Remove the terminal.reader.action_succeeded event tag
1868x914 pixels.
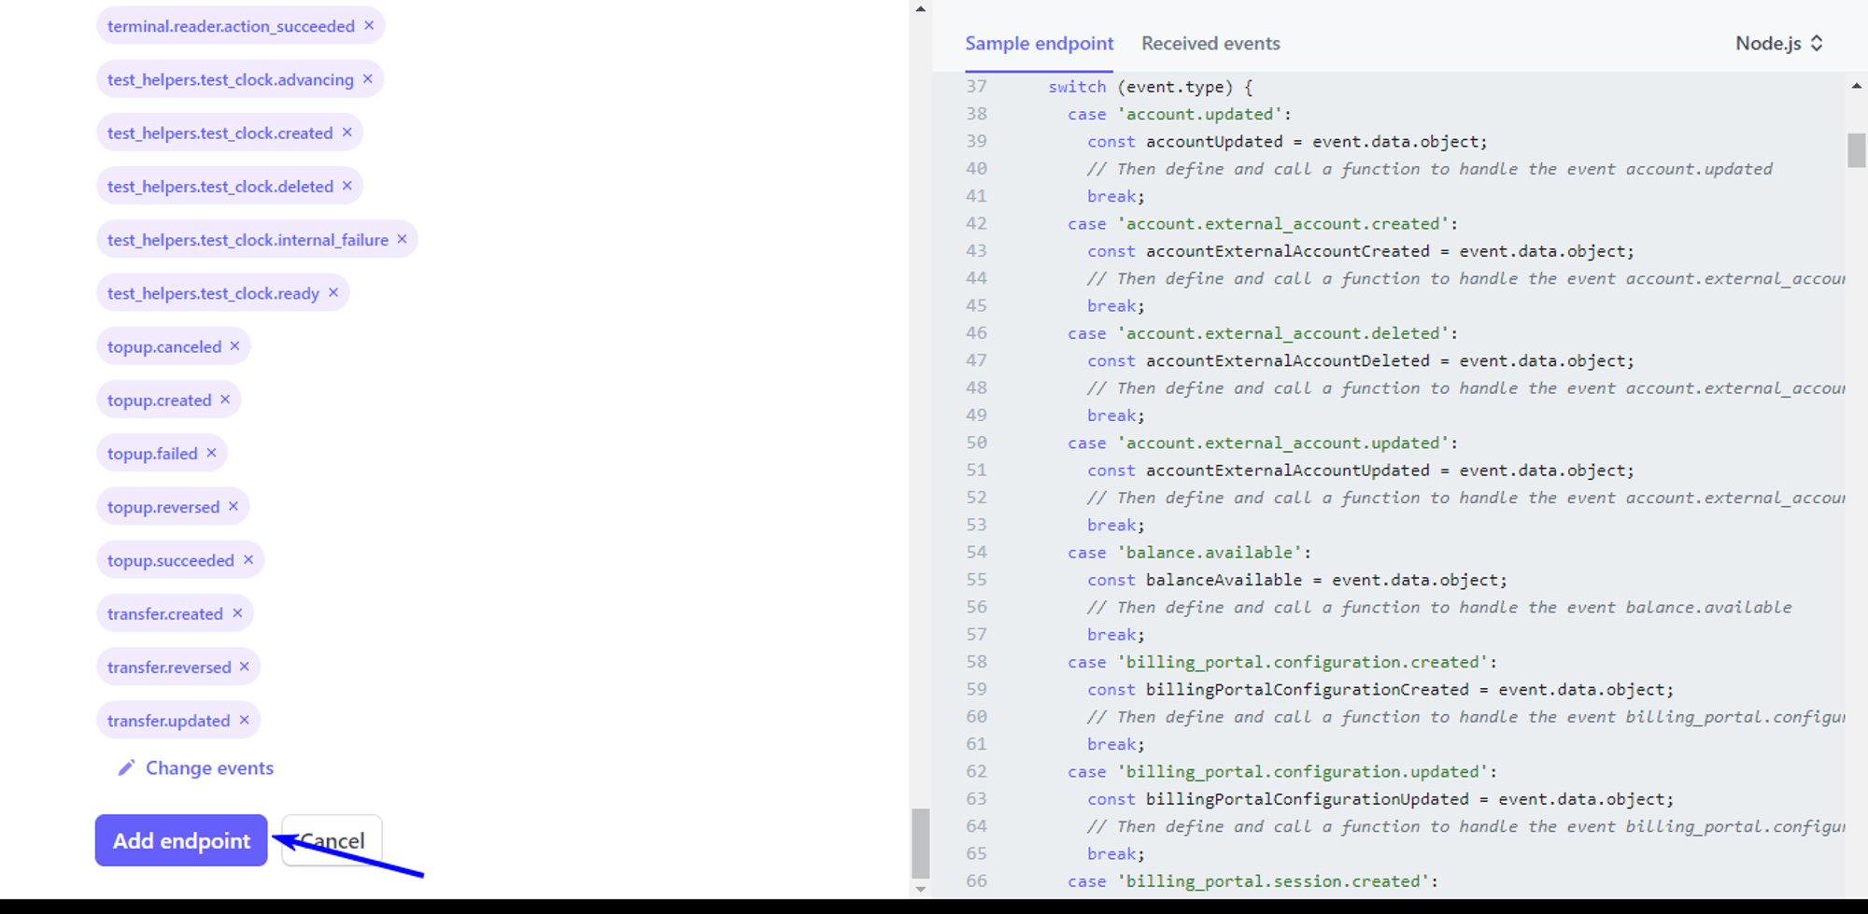coord(369,25)
